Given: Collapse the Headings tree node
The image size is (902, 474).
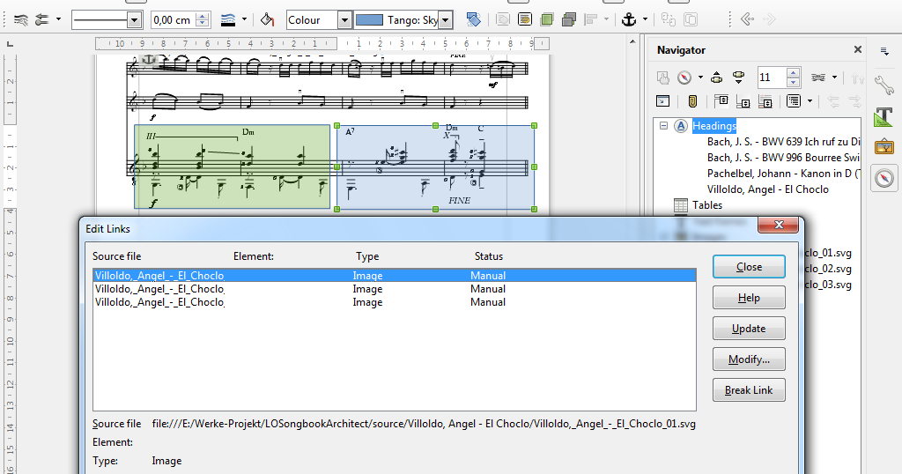Looking at the screenshot, I should [664, 125].
